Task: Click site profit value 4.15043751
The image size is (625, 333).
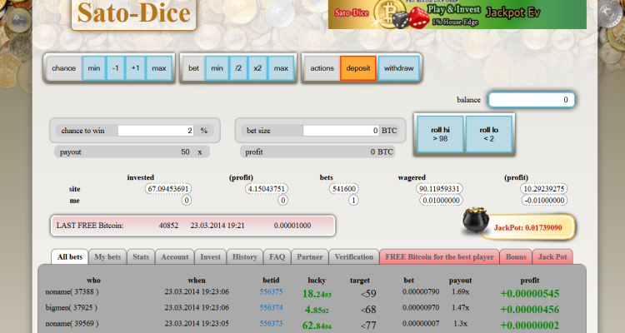Action: point(267,188)
